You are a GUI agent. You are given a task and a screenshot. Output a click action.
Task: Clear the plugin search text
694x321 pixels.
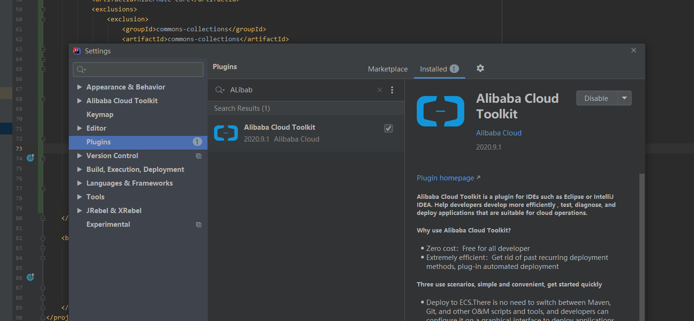379,90
